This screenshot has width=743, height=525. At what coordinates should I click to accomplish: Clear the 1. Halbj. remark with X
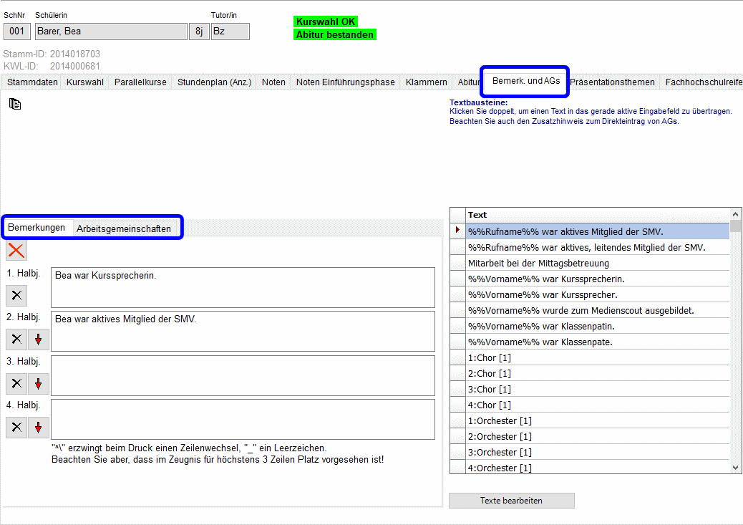tap(16, 295)
